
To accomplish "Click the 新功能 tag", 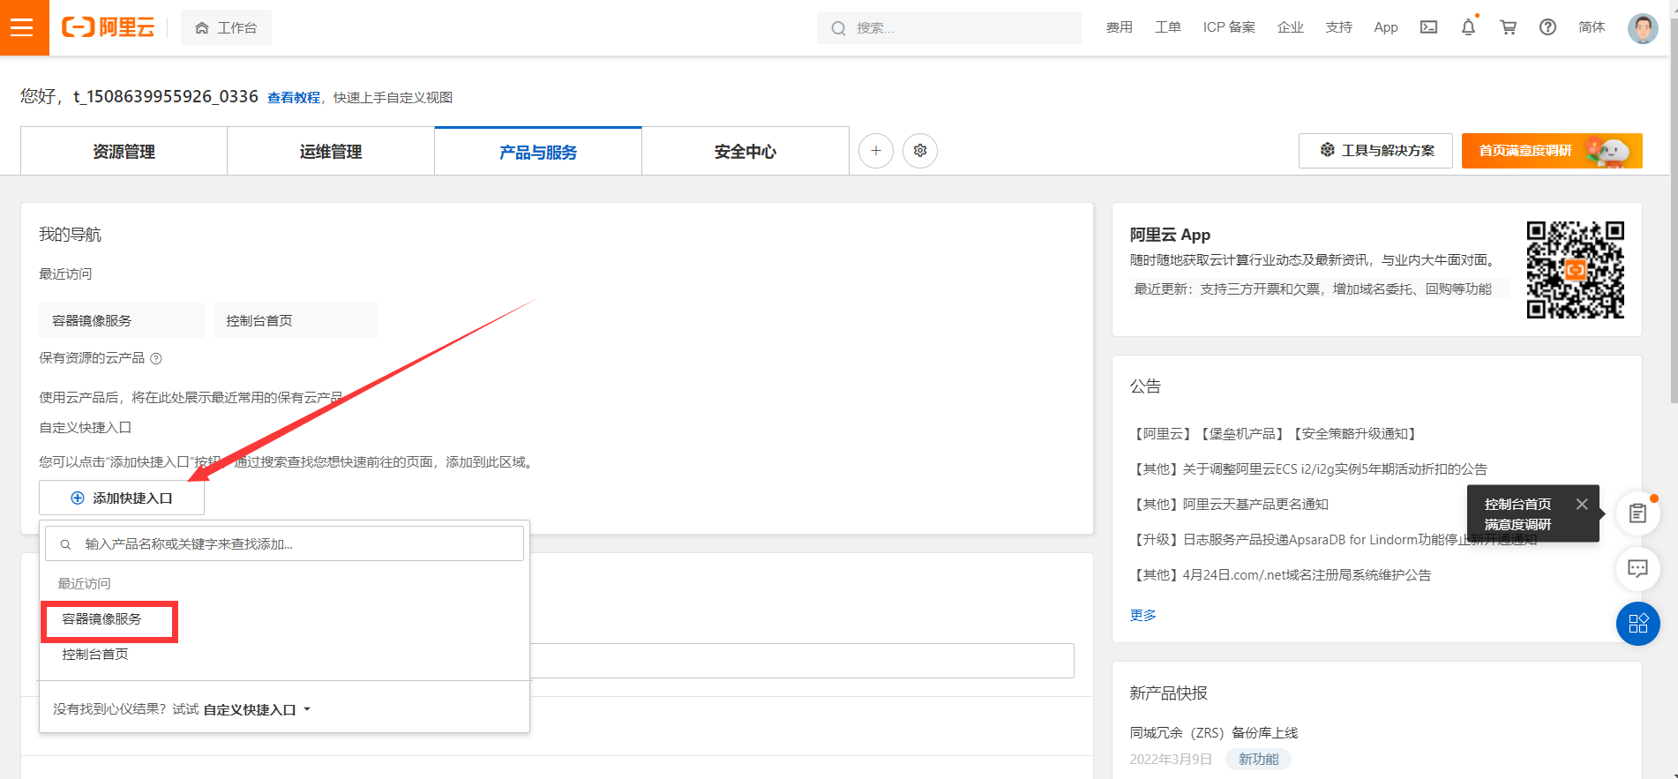I will point(1258,759).
